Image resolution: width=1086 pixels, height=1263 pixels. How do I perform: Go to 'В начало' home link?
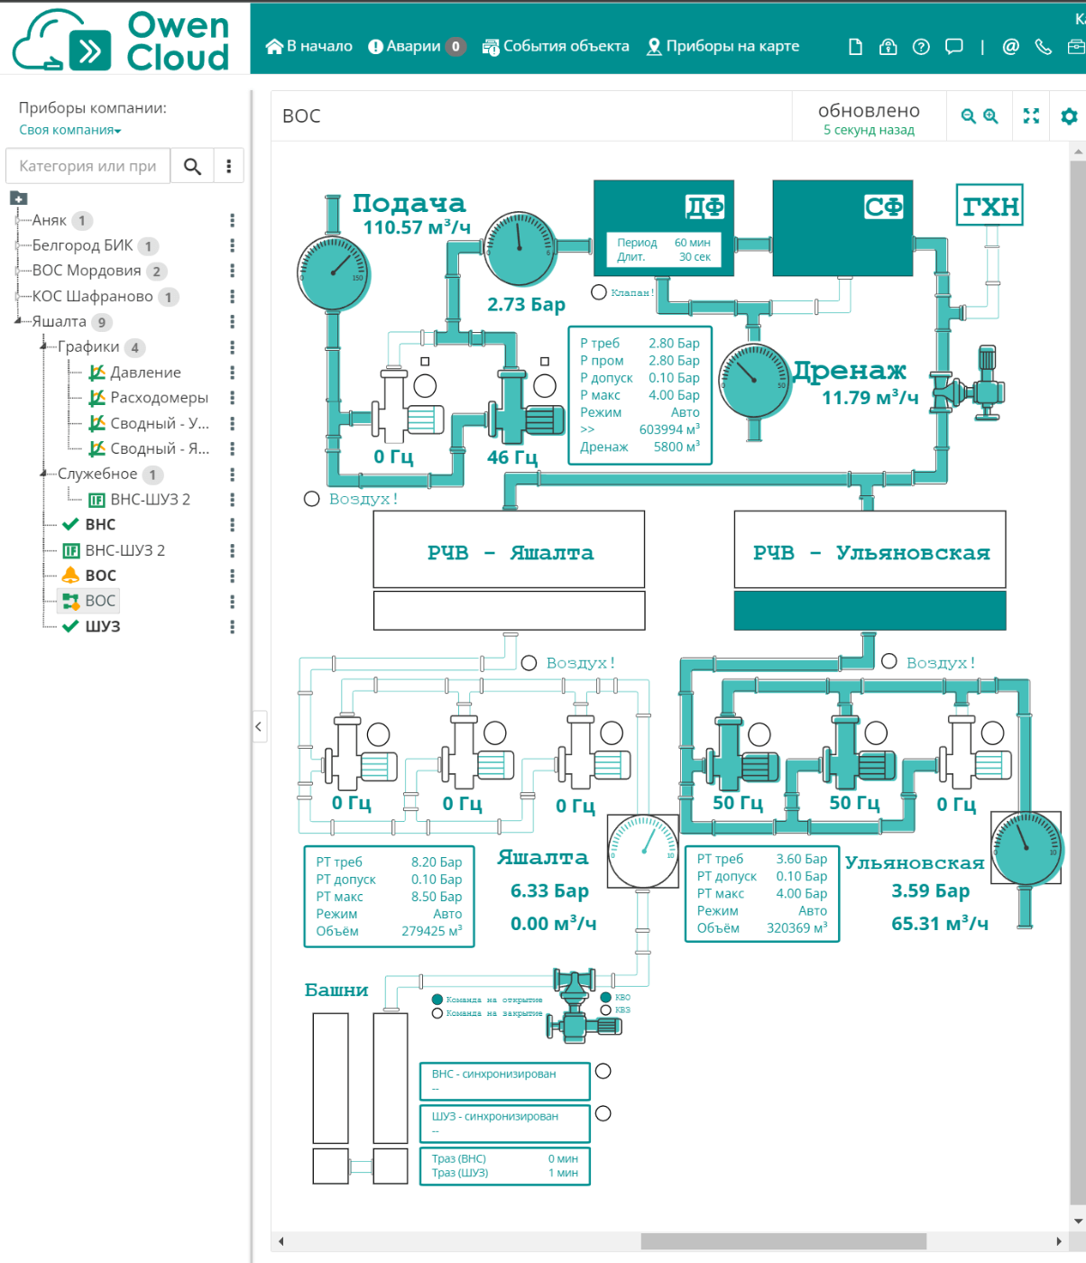coord(308,46)
